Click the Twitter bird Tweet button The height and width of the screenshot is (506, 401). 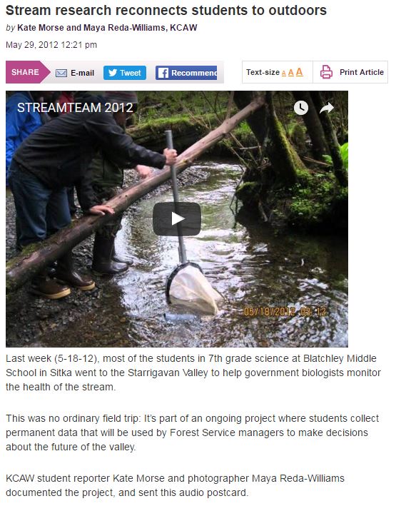click(x=125, y=73)
